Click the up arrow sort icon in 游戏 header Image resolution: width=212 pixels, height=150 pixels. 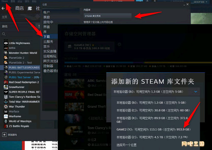[x=39, y=26]
